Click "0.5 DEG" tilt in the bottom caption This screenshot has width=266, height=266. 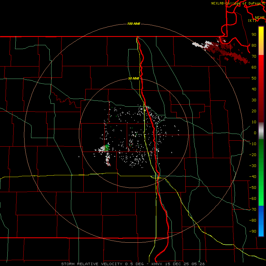point(134,264)
